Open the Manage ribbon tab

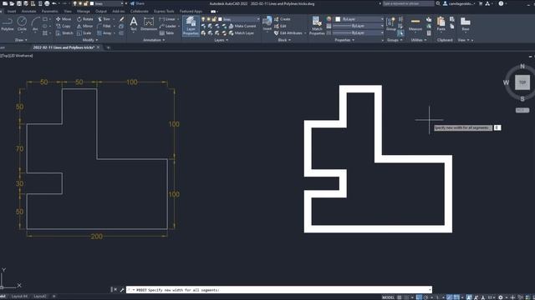[x=84, y=11]
